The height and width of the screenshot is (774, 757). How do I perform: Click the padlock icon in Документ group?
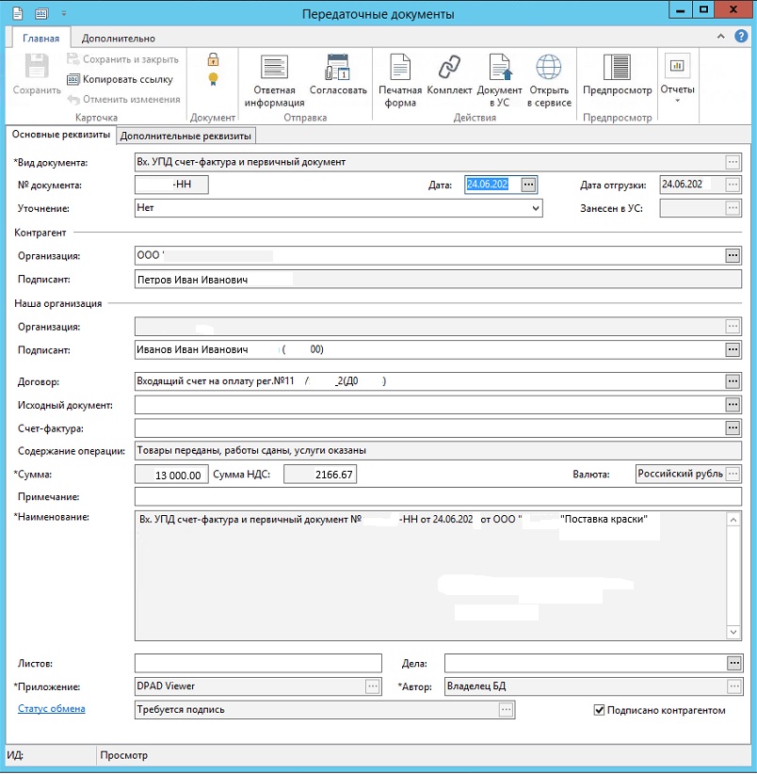(x=213, y=59)
